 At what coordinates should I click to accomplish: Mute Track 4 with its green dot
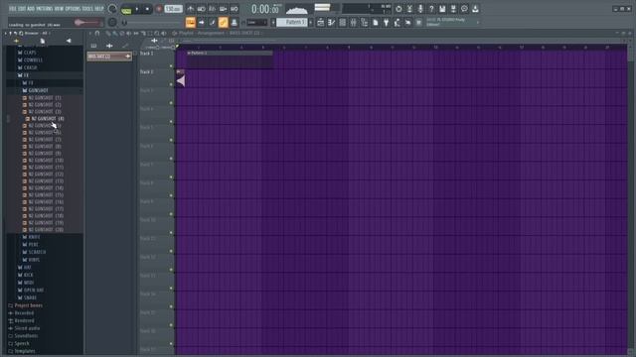tap(171, 121)
